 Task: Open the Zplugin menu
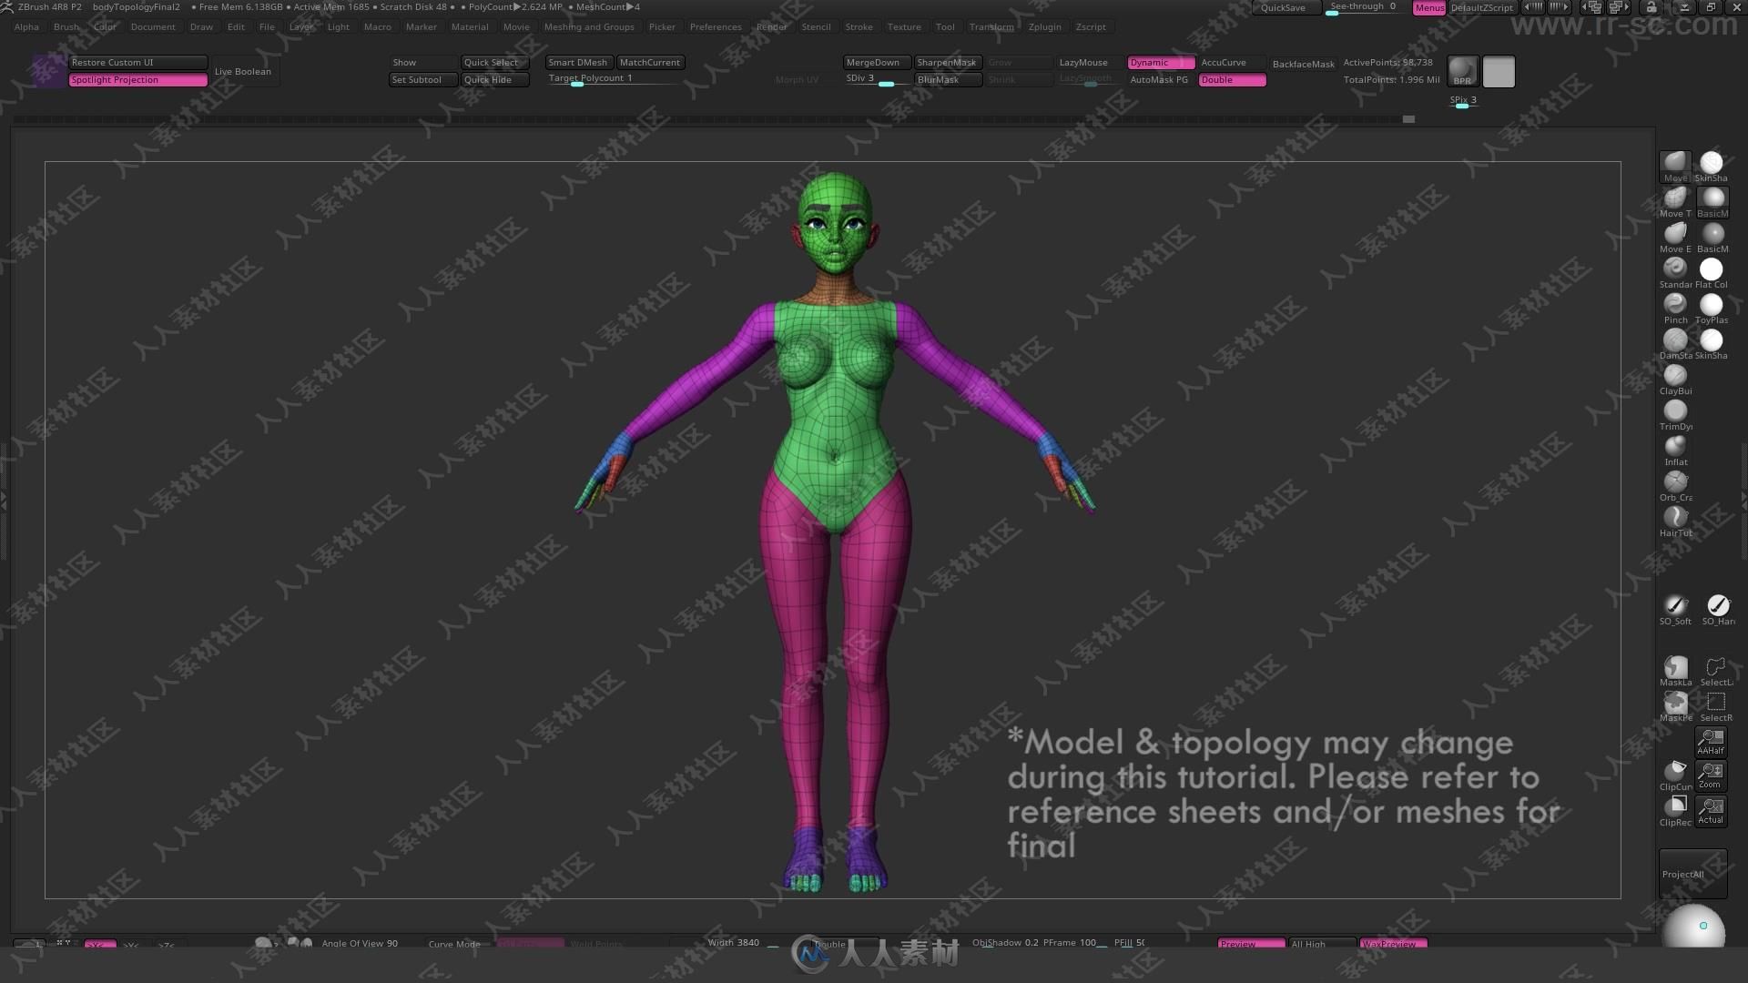(x=1044, y=26)
